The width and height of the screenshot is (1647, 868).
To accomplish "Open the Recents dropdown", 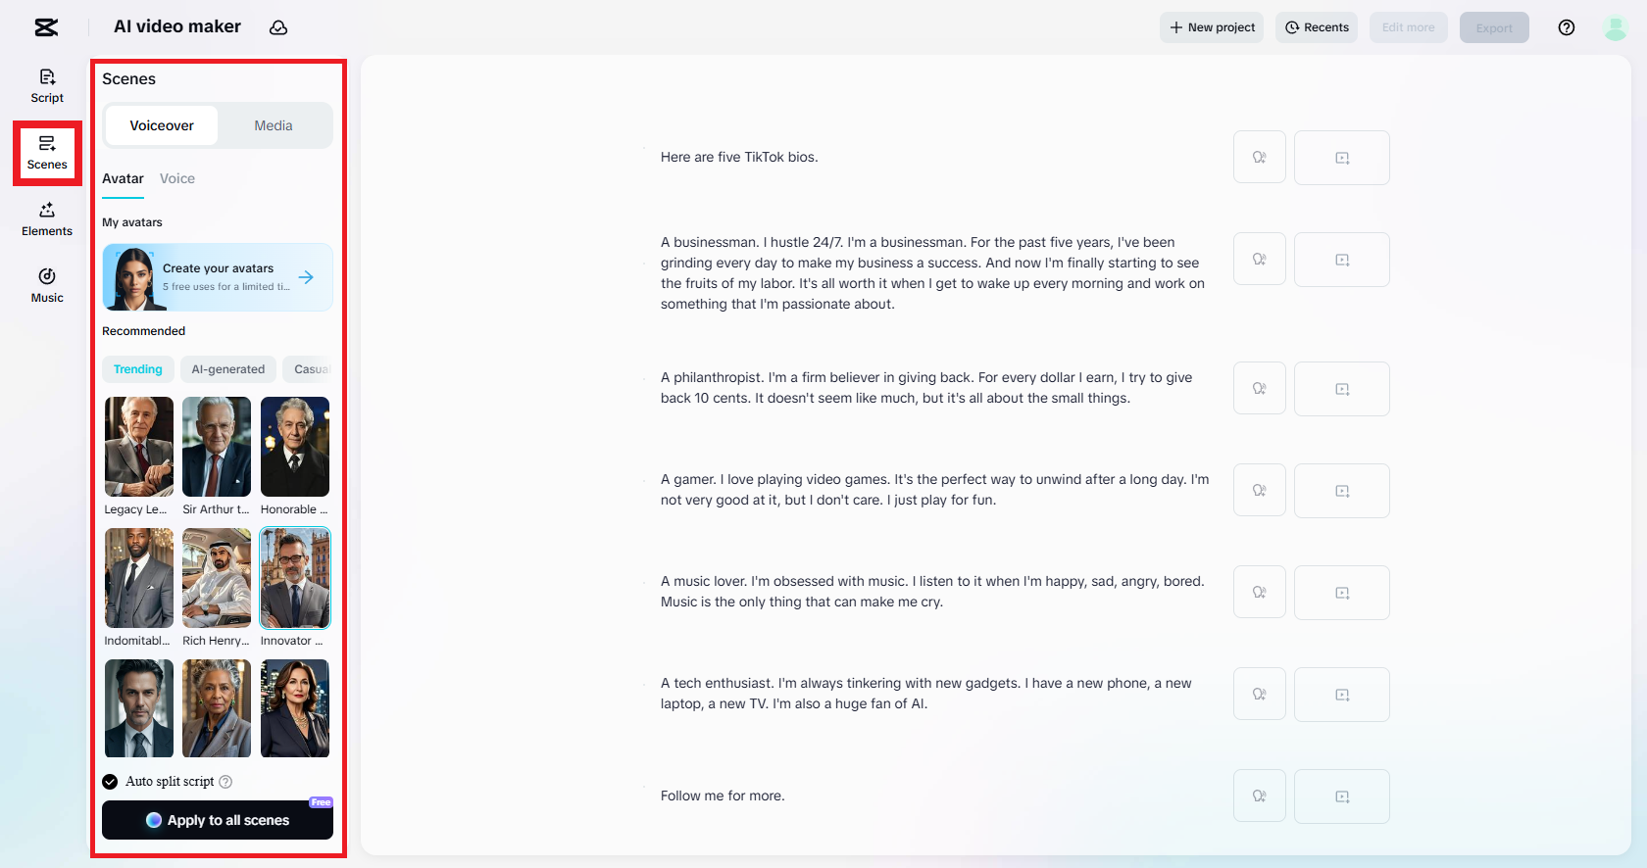I will tap(1317, 27).
